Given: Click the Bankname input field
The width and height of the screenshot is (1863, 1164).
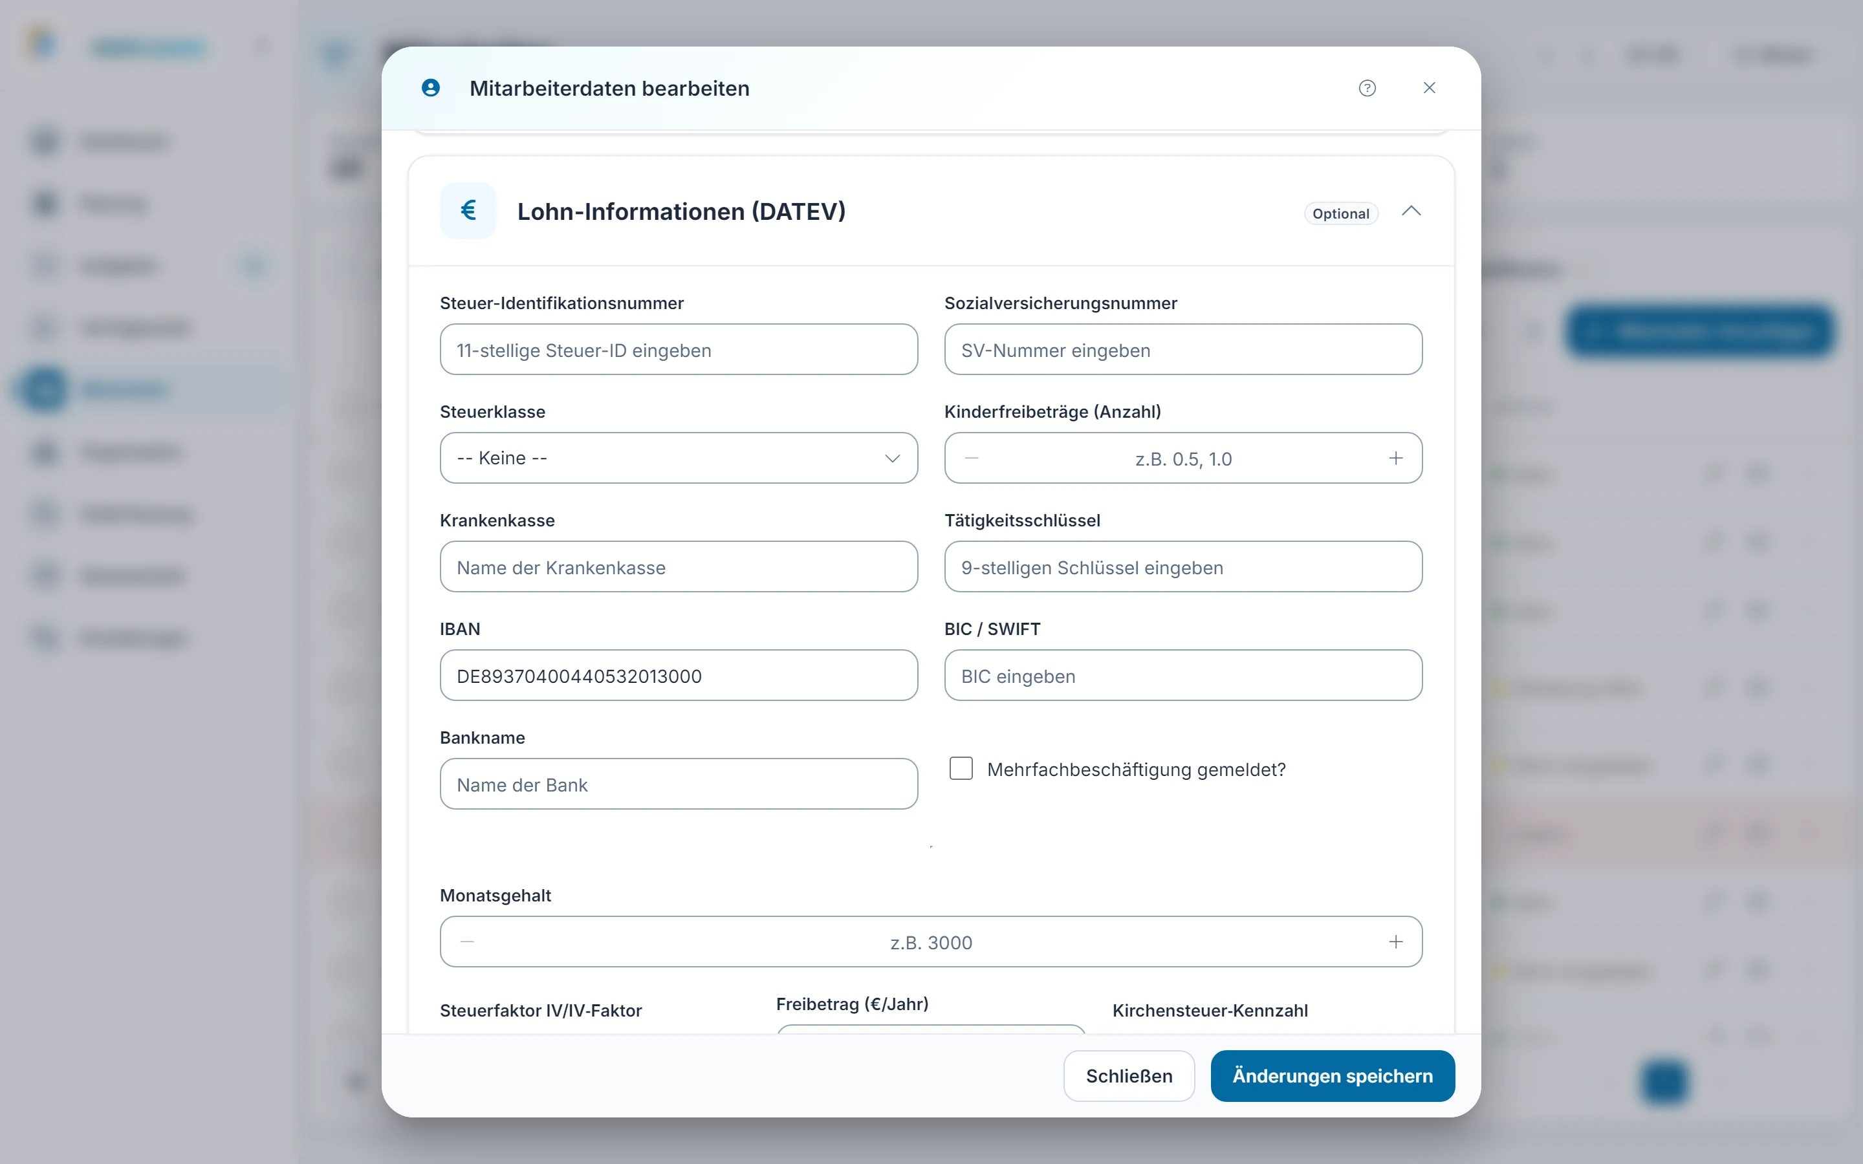Looking at the screenshot, I should click(x=678, y=784).
